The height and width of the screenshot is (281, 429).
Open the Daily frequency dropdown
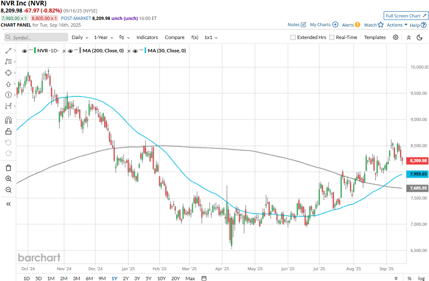click(80, 37)
